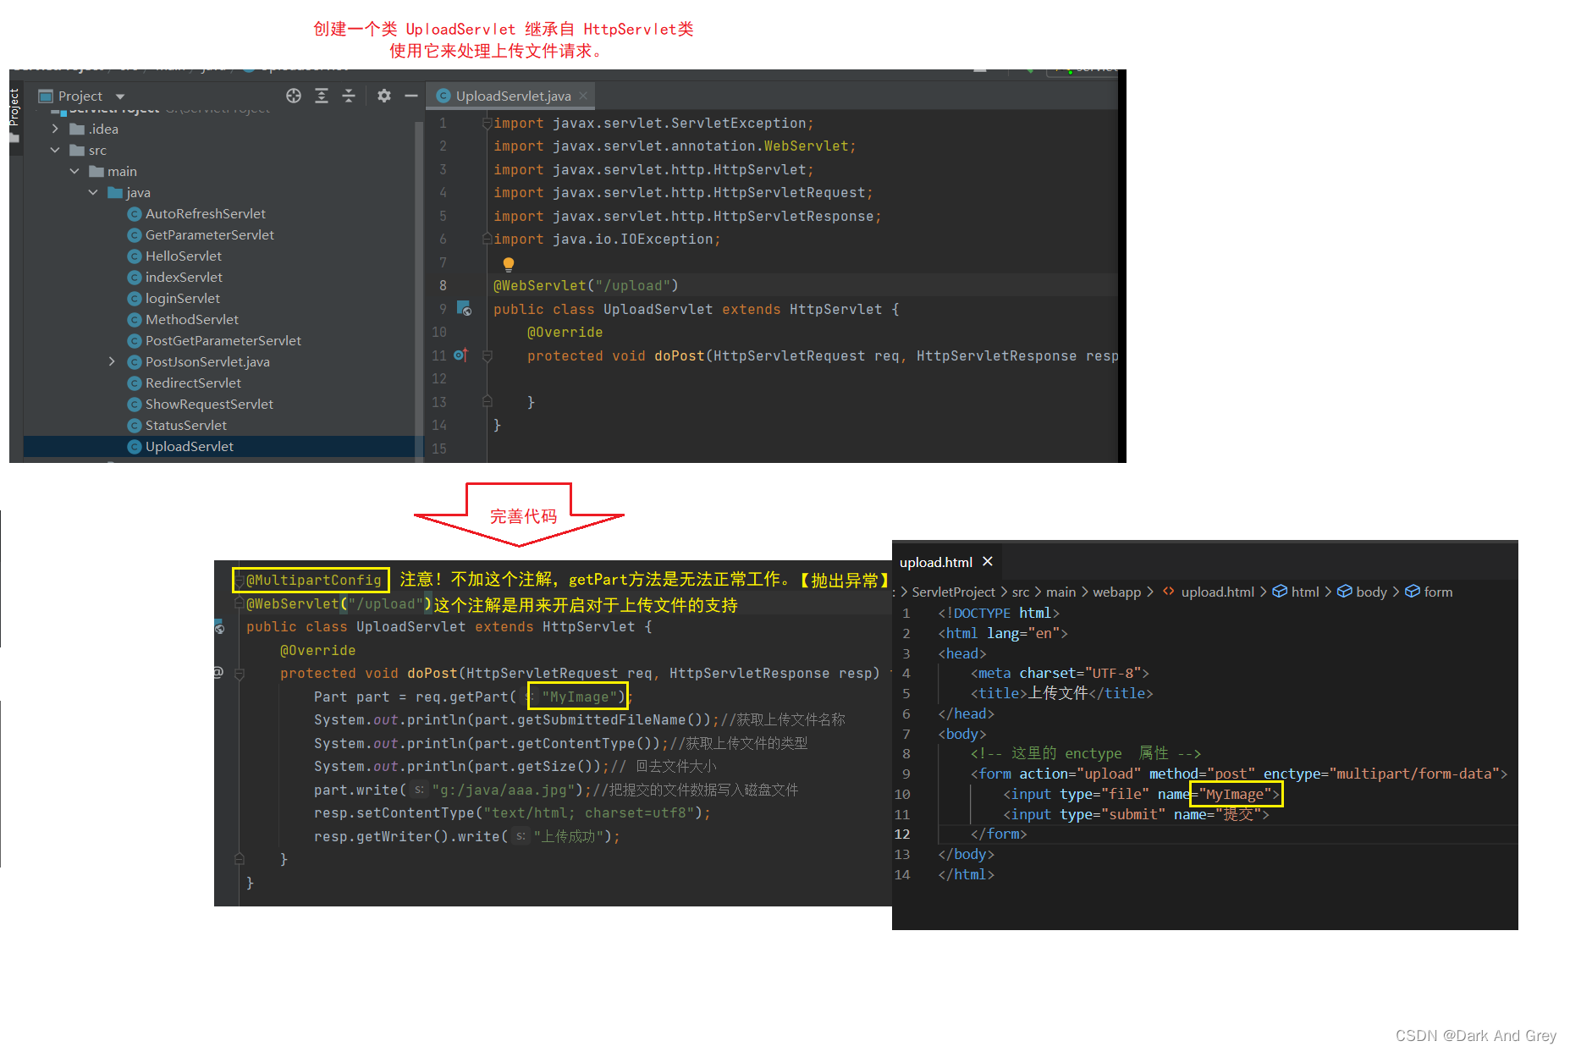Click the "g:/java/aaa.jpg" path string
This screenshot has width=1570, height=1052.
click(504, 790)
